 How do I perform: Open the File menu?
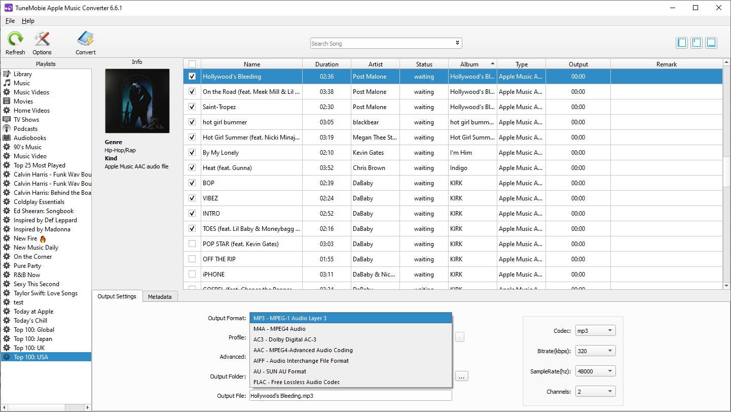(10, 21)
